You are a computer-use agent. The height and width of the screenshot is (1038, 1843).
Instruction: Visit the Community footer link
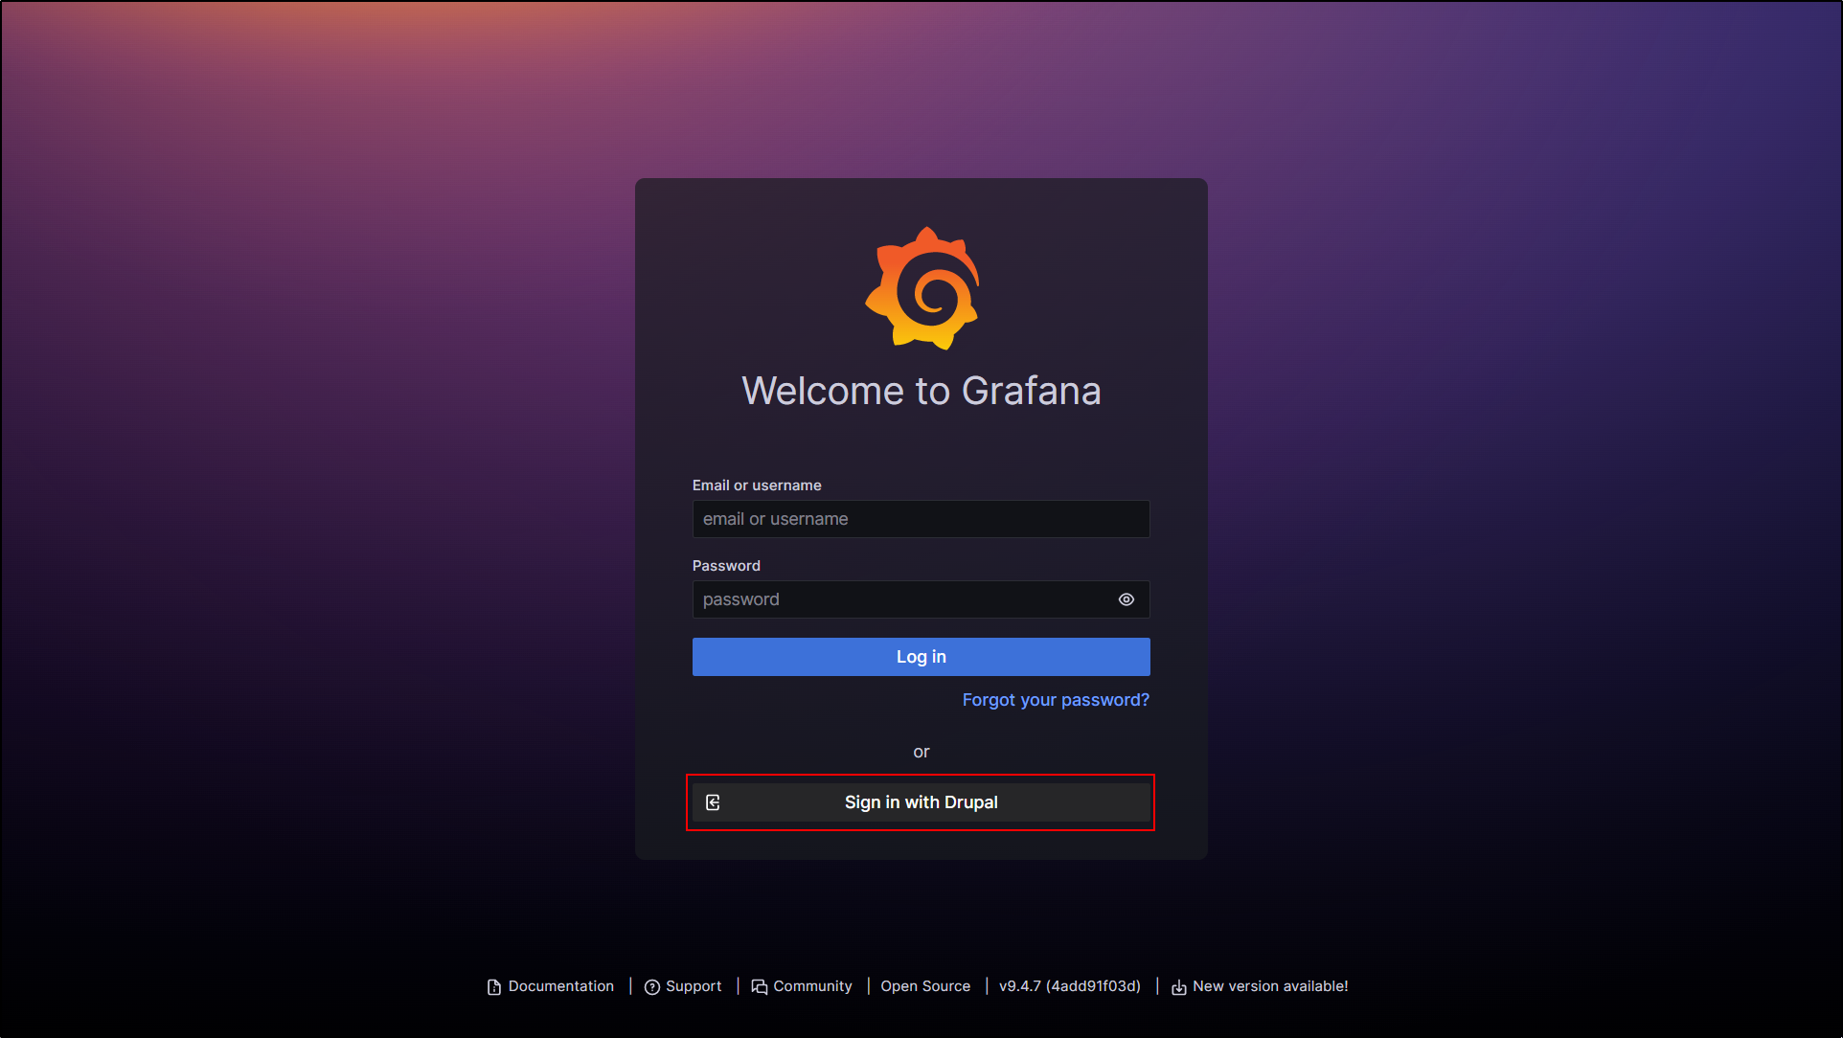[x=812, y=986]
